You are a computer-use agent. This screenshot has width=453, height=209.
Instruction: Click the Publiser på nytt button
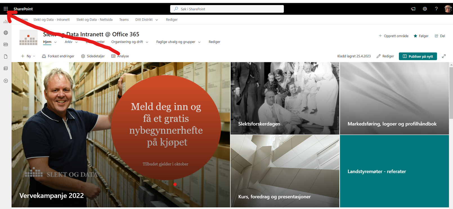pyautogui.click(x=418, y=56)
